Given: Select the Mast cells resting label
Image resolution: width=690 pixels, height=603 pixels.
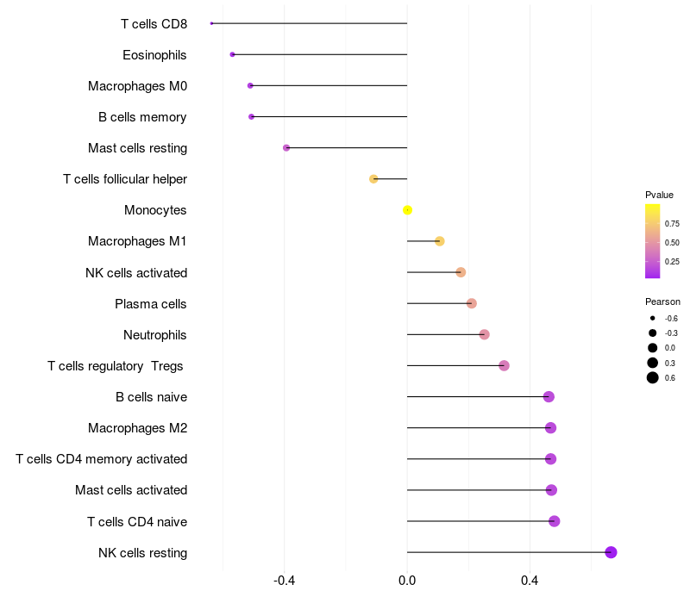Looking at the screenshot, I should tap(137, 148).
